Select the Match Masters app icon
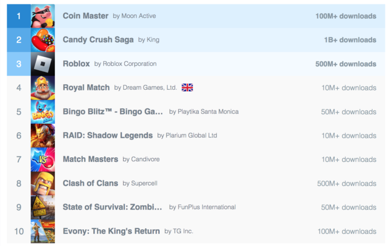This screenshot has width=391, height=246. [42, 160]
